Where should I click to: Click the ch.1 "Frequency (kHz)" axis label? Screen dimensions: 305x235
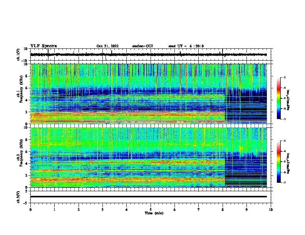click(x=21, y=89)
